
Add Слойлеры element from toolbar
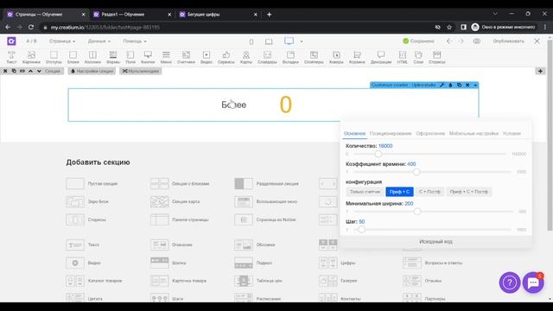coord(314,58)
